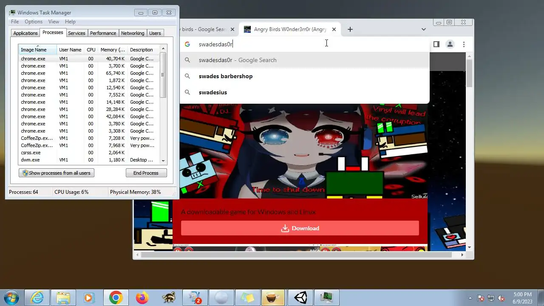Open Windows Explorer folder icon in taskbar
This screenshot has width=544, height=306.
pyautogui.click(x=63, y=297)
